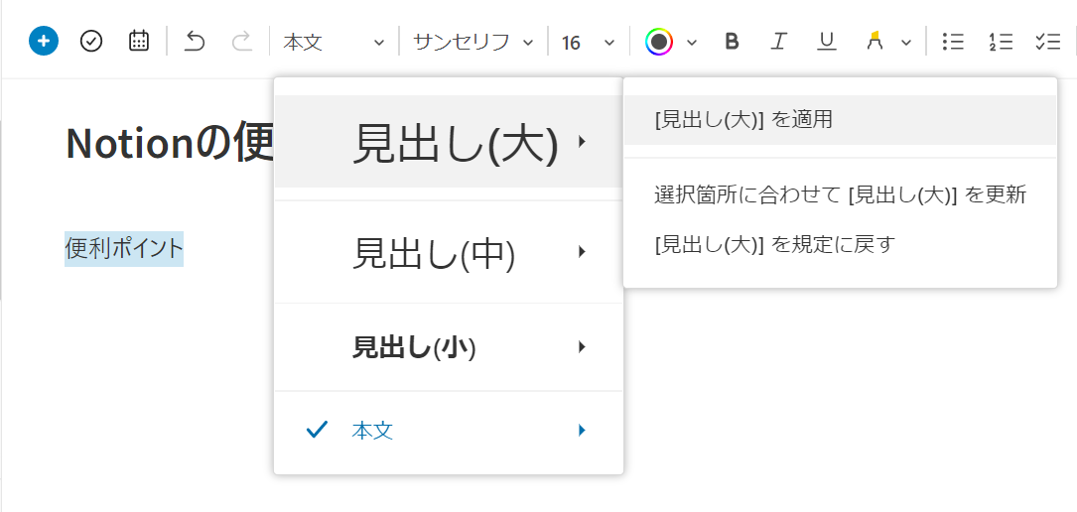
Task: Insert a bulleted list
Action: pos(953,42)
